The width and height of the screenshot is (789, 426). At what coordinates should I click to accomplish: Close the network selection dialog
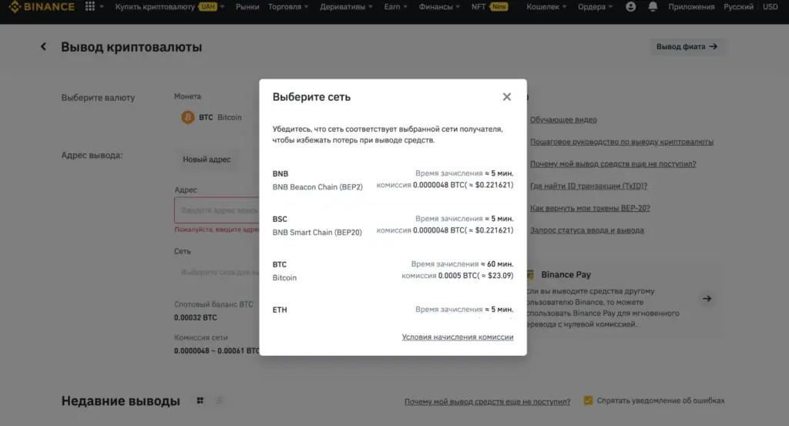point(506,97)
